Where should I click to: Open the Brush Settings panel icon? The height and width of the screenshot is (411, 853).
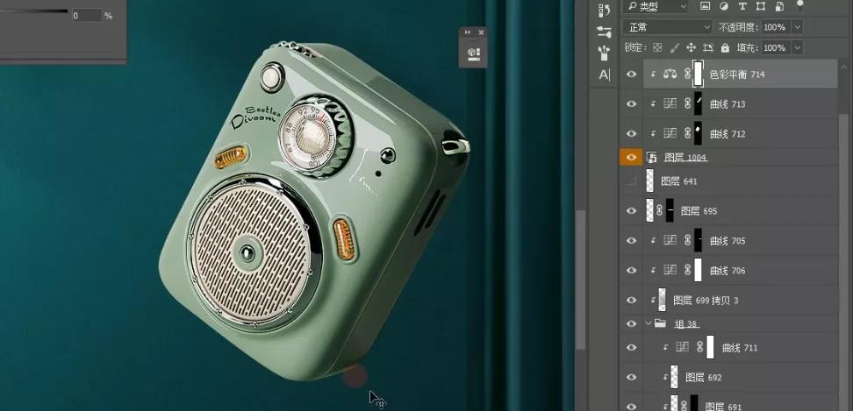tap(605, 32)
